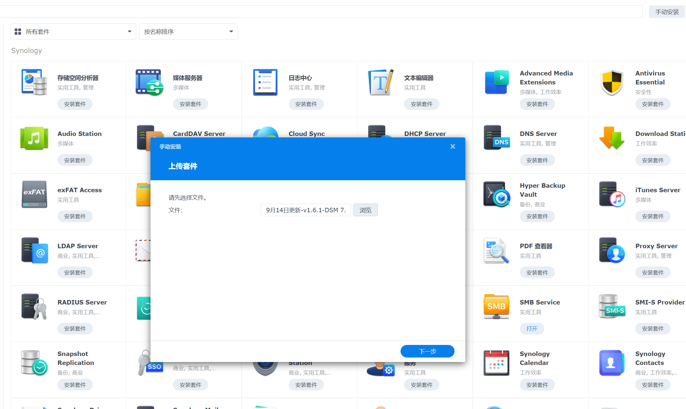Open Synology Contacts icon
Screen dimensions: 686x409
[x=612, y=363]
